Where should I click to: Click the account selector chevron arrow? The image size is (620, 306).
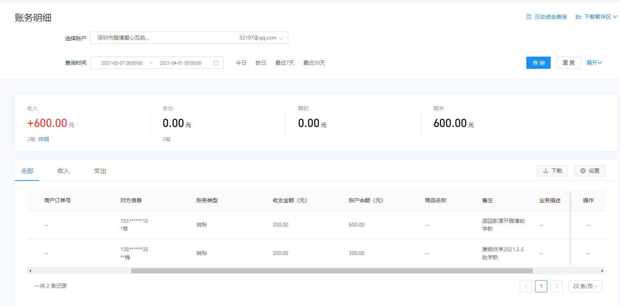tap(281, 38)
